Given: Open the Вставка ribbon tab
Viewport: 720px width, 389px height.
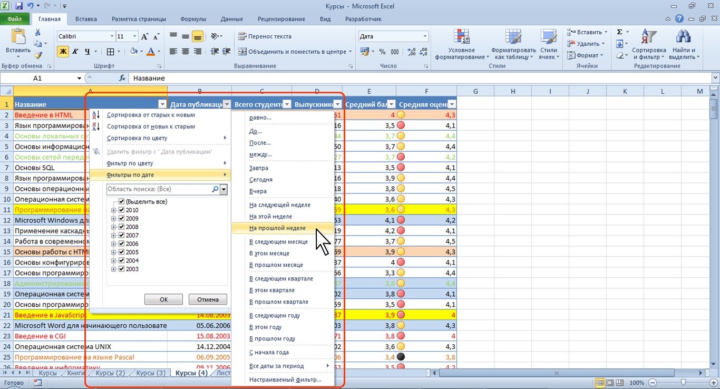Looking at the screenshot, I should click(86, 19).
